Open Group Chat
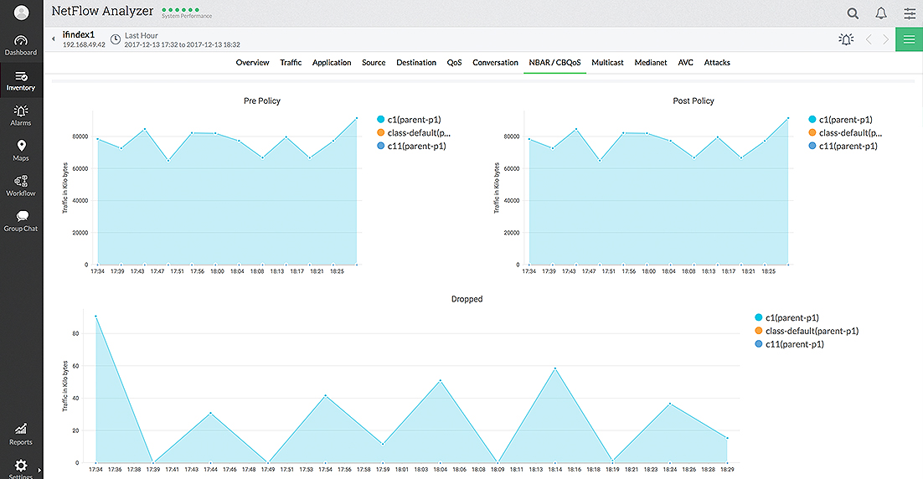The height and width of the screenshot is (479, 923). coord(21,221)
